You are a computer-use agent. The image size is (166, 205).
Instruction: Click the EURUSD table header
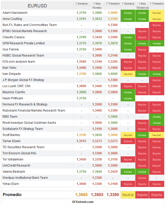click(37, 6)
